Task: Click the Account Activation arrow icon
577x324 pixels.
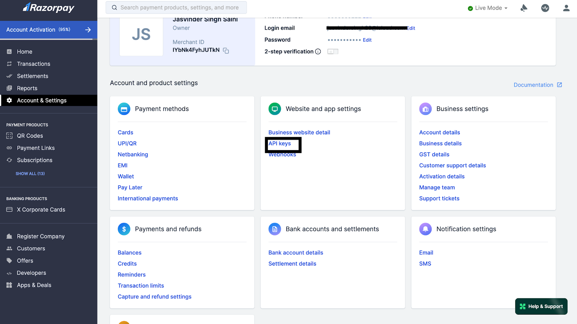Action: click(88, 30)
